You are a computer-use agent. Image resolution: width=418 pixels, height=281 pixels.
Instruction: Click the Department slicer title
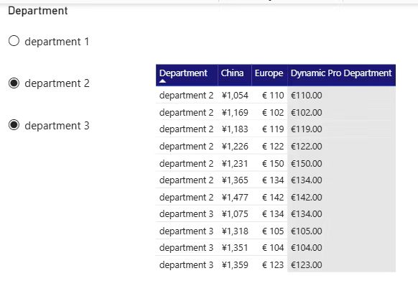click(x=38, y=11)
